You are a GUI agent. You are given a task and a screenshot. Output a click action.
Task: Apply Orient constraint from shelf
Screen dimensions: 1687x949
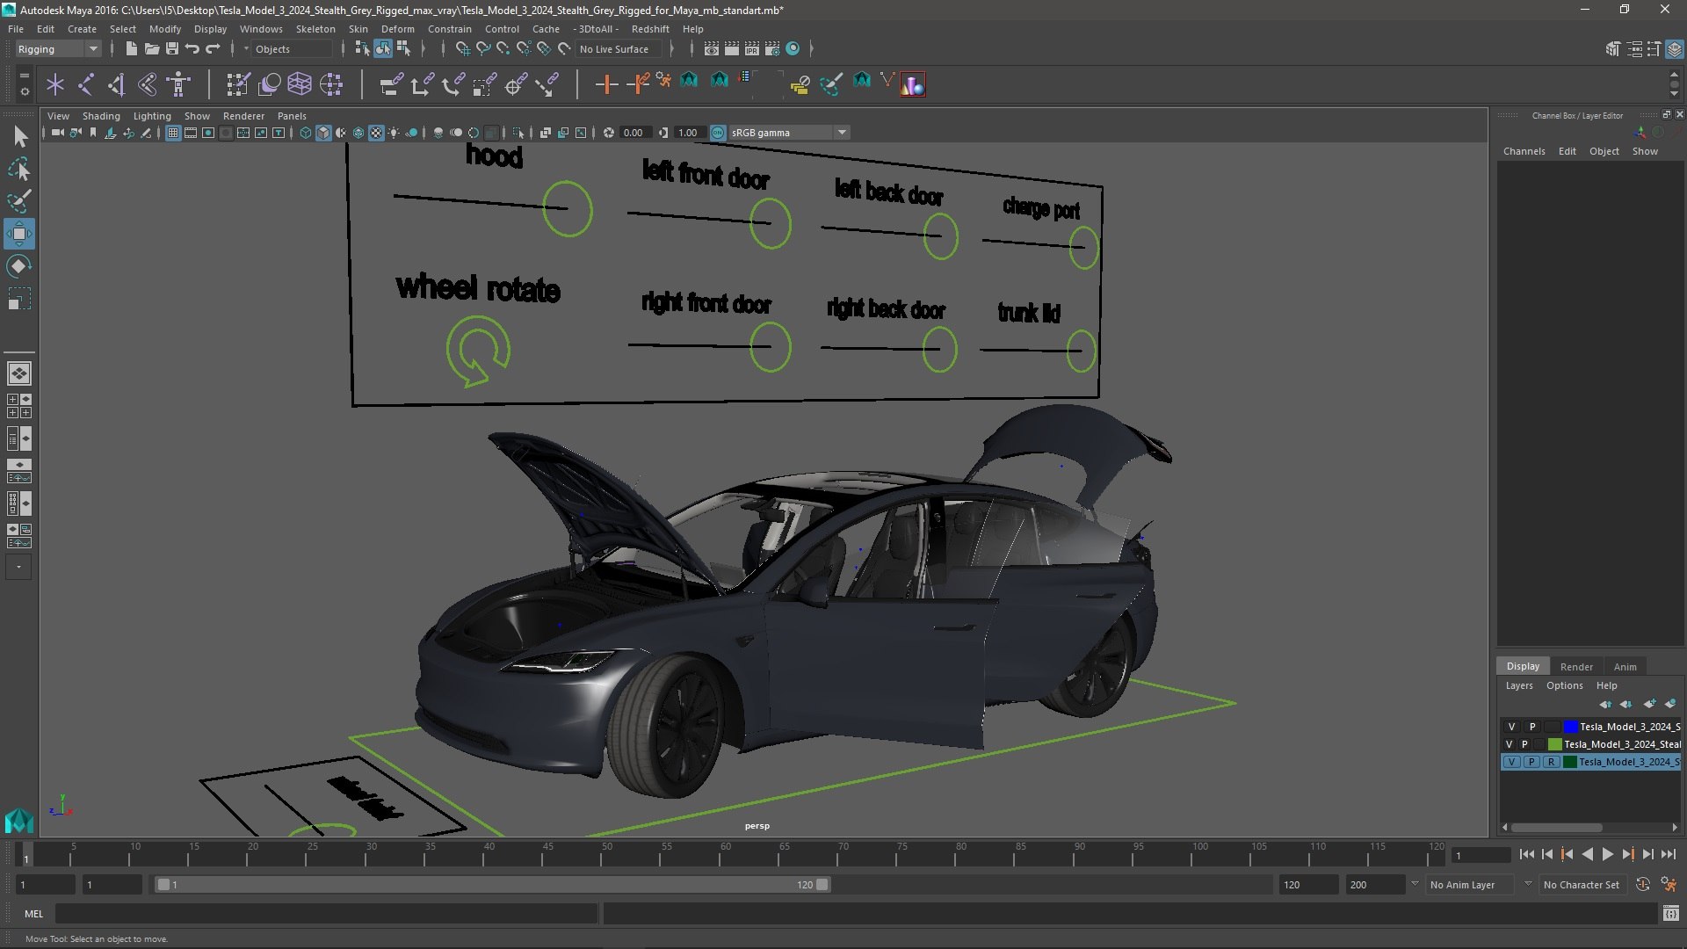click(x=453, y=84)
